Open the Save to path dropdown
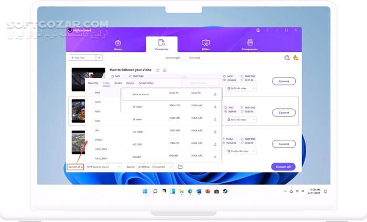Viewport: 367px width, 222px height. click(x=155, y=167)
